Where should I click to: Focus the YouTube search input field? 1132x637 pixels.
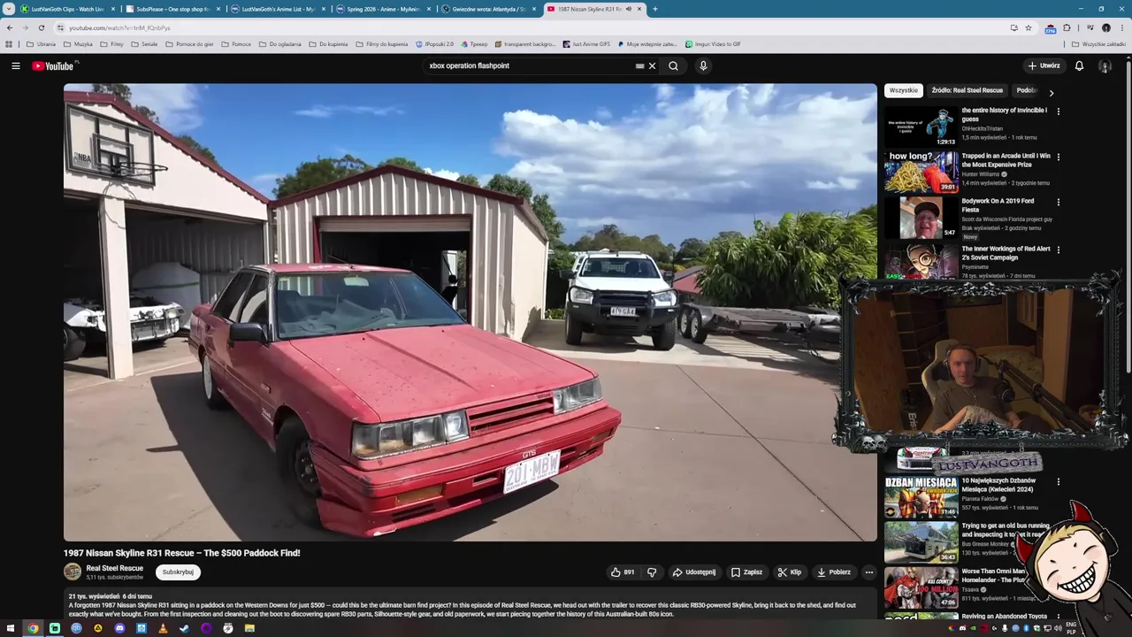[529, 65]
